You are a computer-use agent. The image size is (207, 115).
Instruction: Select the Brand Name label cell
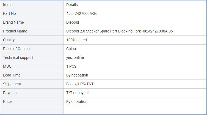click(32, 23)
